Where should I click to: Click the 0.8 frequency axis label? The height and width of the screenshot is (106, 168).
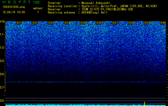(2, 74)
